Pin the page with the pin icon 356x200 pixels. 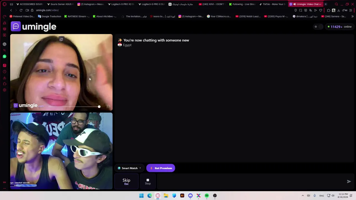pos(296,10)
